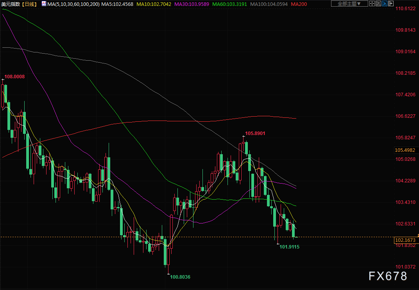419x290 pixels.
Task: Click the MA indicator chart icon
Action: point(44,4)
